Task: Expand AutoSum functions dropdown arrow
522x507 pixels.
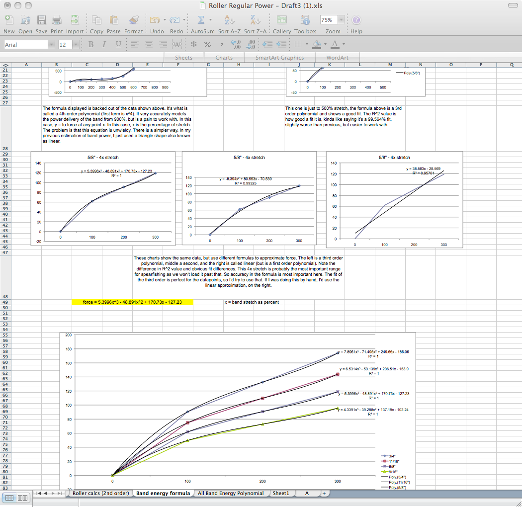Action: coord(210,20)
